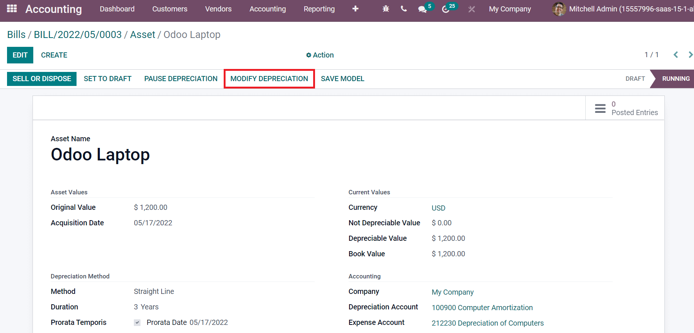Viewport: 694px width, 333px height.
Task: Open the Dashboard menu
Action: 117,9
